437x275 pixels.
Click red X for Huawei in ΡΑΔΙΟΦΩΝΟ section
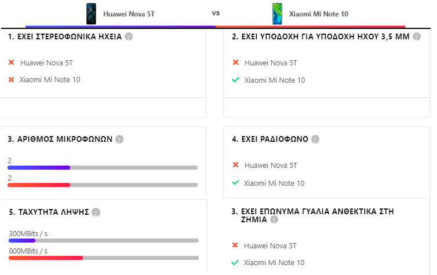pyautogui.click(x=235, y=165)
